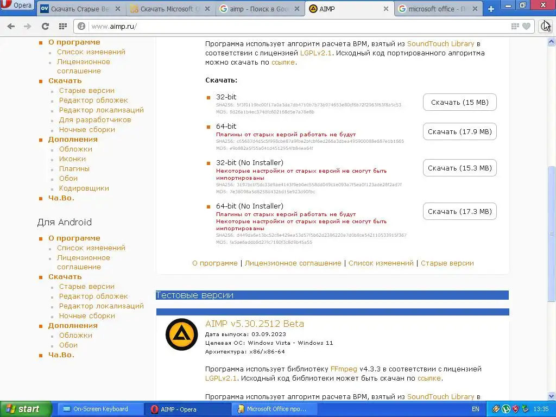
Task: Open О программе link below downloads
Action: point(215,263)
